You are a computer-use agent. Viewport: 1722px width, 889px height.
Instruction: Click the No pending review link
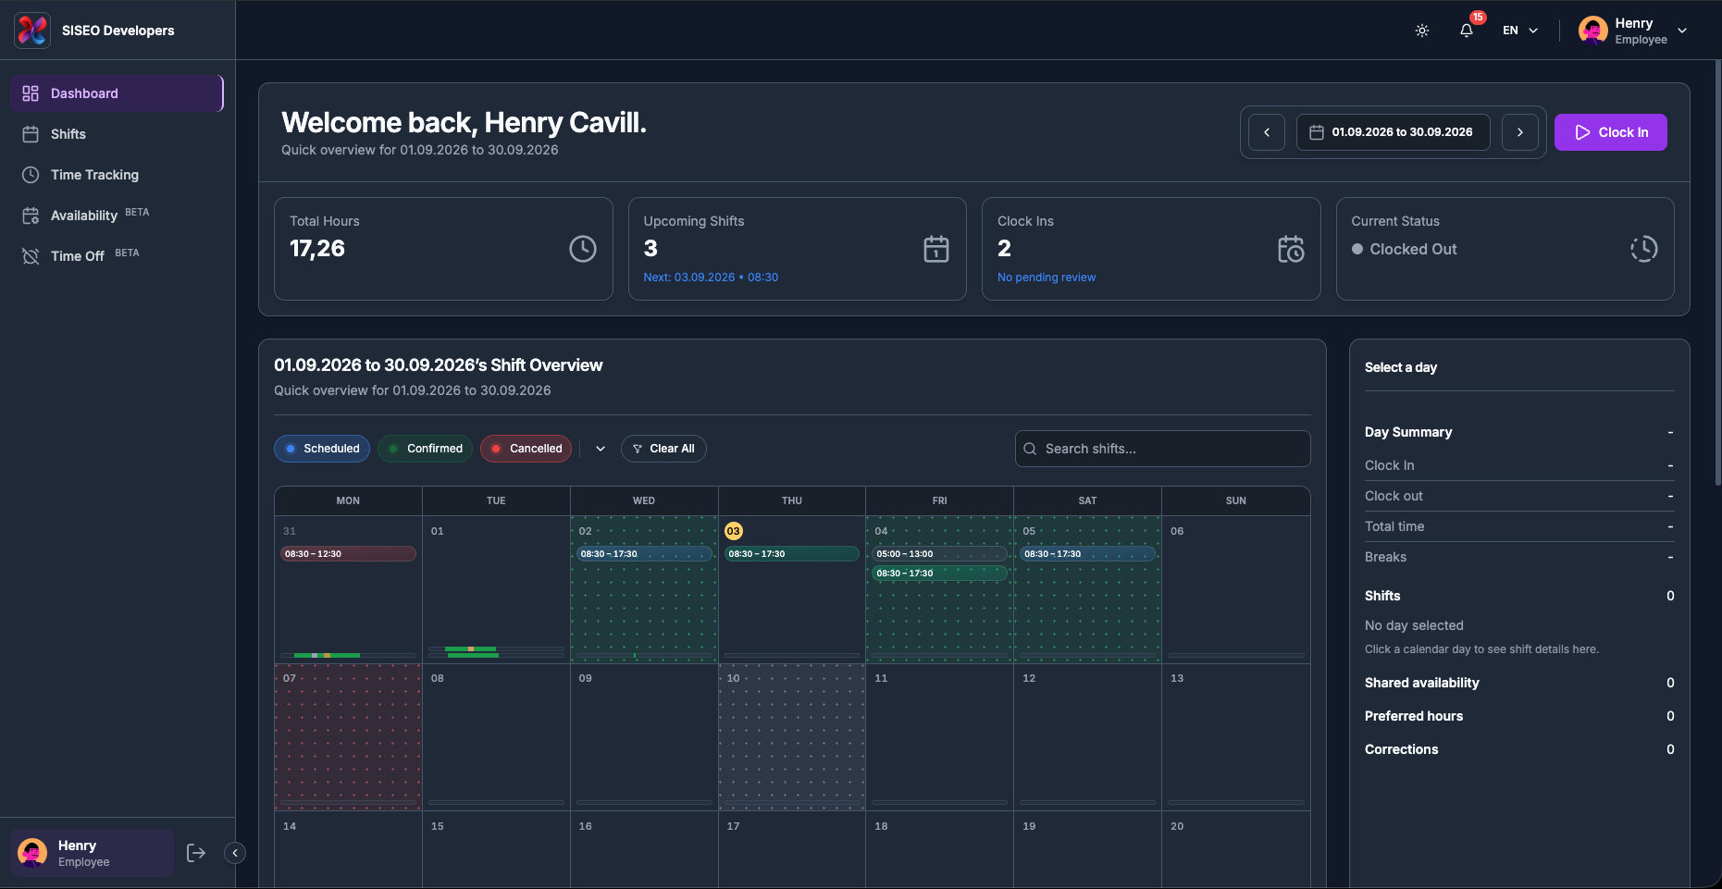(1047, 278)
